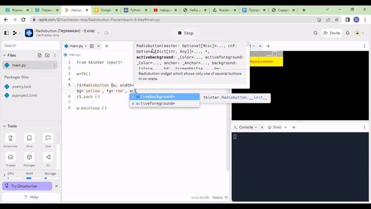The image size is (371, 209).
Task: Invite collaborators to the repl
Action: (x=332, y=33)
